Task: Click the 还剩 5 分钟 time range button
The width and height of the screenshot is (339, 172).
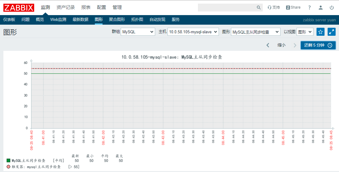Action: (318, 45)
